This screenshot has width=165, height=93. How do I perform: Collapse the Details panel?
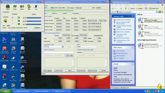[x=133, y=64]
